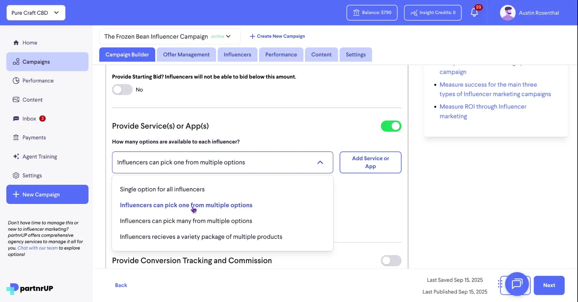Viewport: 578px width, 302px height.
Task: Switch to the Offer Management tab
Action: (186, 54)
